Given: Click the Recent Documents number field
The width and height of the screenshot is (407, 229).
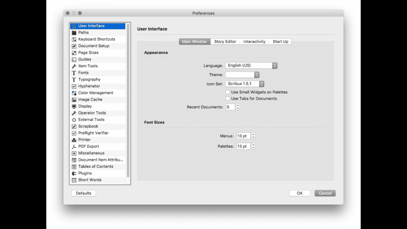Looking at the screenshot, I should 230,107.
